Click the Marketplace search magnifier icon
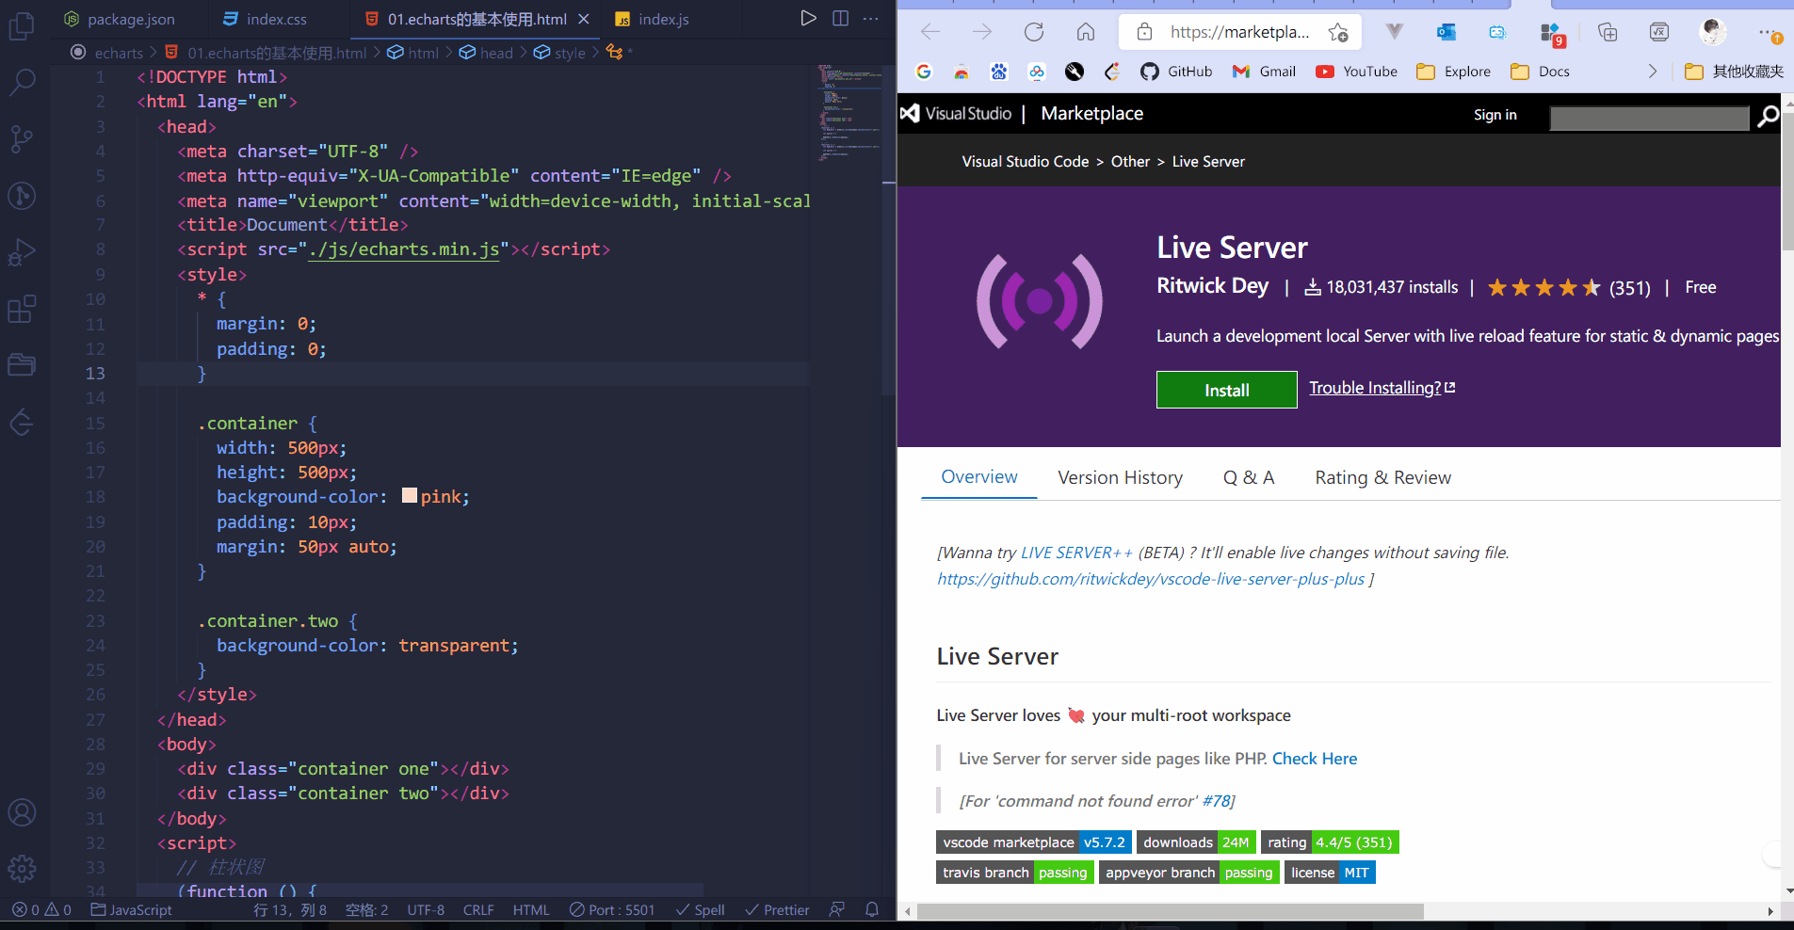 point(1768,117)
